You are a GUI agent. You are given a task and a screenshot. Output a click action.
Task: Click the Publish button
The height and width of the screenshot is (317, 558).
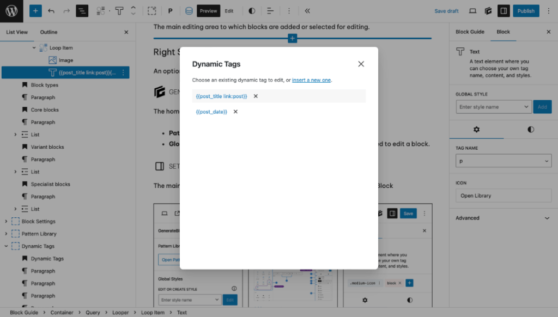526,11
